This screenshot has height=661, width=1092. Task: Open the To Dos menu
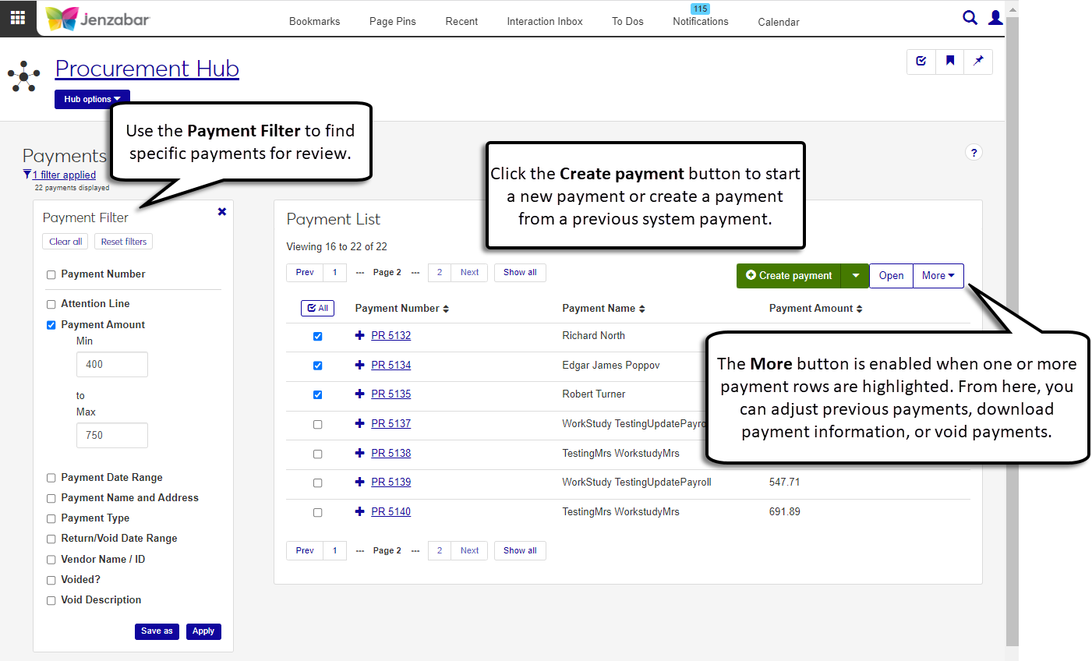(x=627, y=21)
